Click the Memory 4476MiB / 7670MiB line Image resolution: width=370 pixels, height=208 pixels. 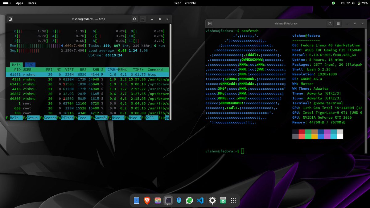[x=319, y=122]
